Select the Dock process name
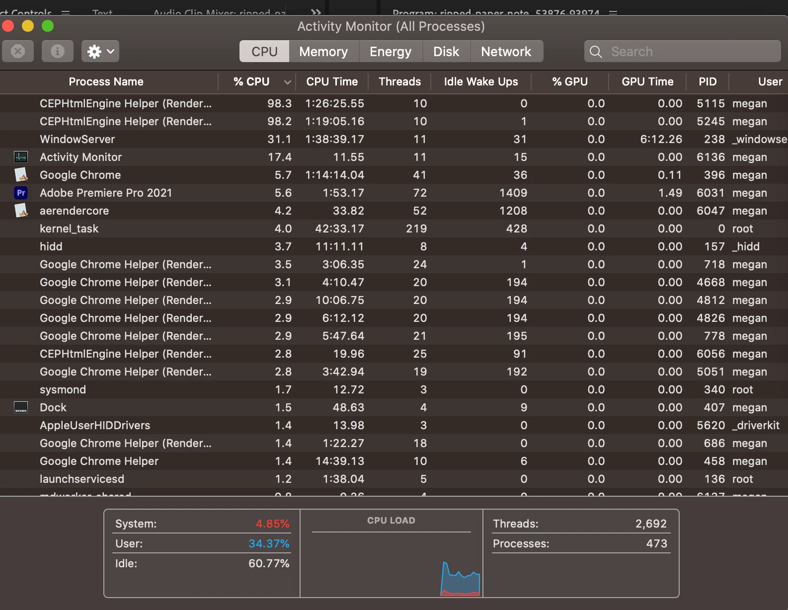 (53, 407)
